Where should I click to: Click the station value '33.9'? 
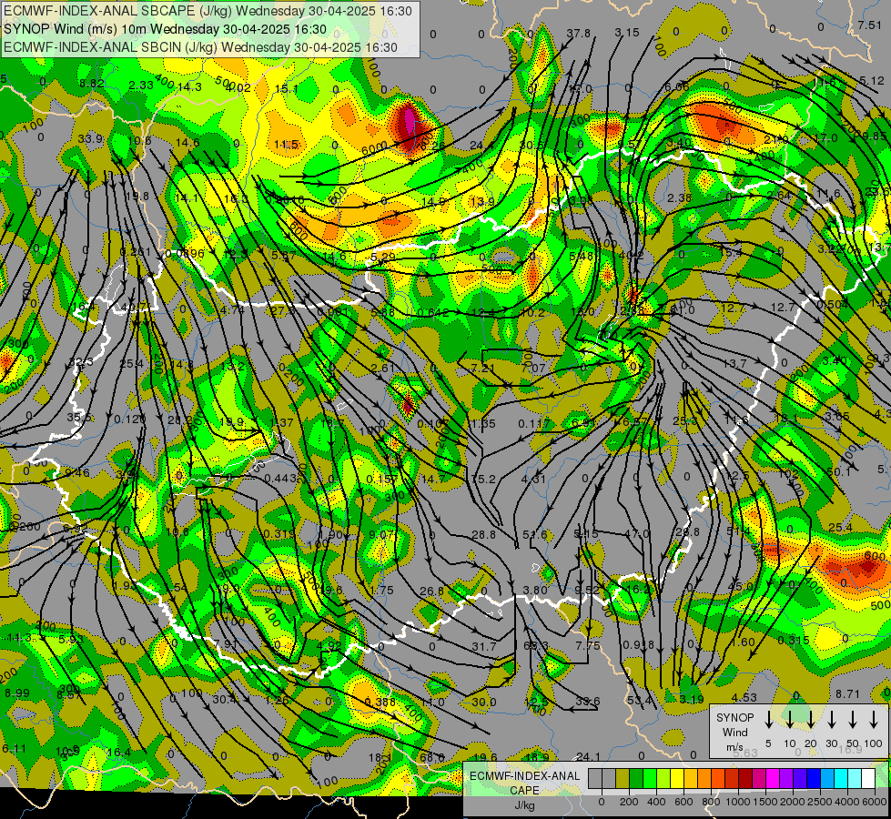90,139
